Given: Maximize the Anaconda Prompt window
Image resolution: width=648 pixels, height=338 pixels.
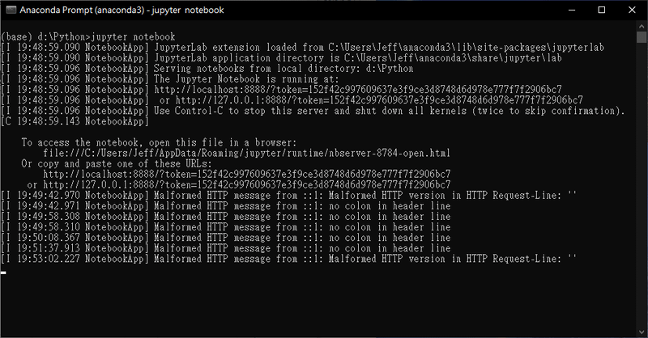Looking at the screenshot, I should tap(602, 10).
